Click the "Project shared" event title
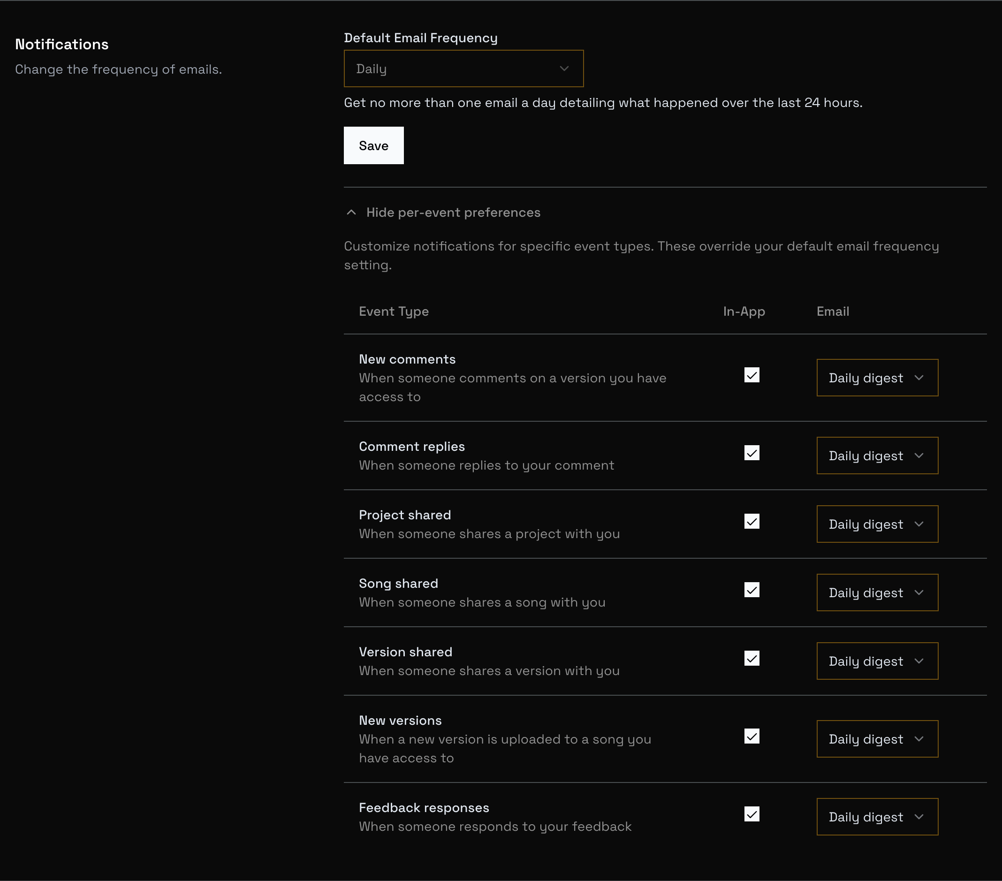The width and height of the screenshot is (1002, 881). 405,515
